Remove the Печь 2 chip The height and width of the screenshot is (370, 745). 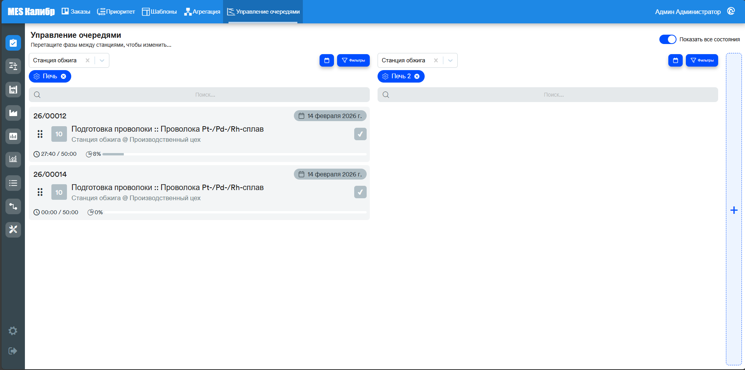417,76
